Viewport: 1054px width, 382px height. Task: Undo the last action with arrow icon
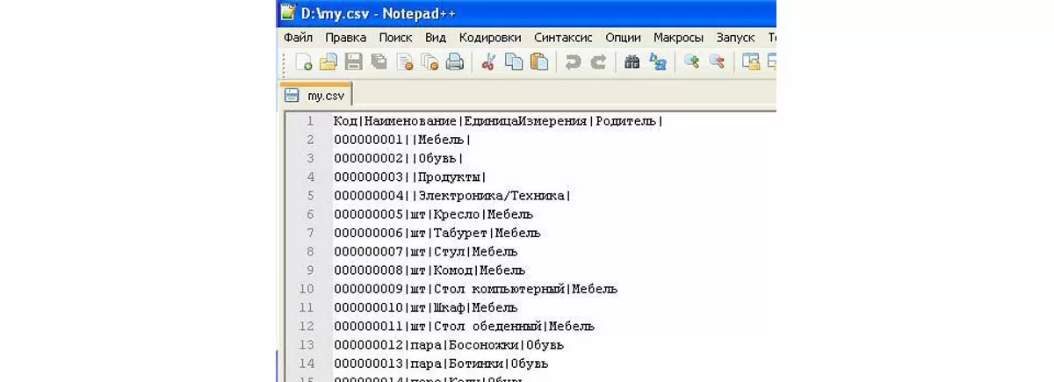(573, 62)
